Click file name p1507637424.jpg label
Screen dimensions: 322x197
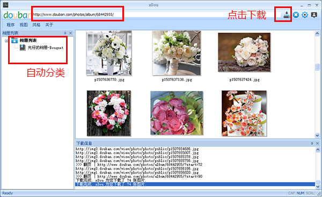[x=244, y=80]
